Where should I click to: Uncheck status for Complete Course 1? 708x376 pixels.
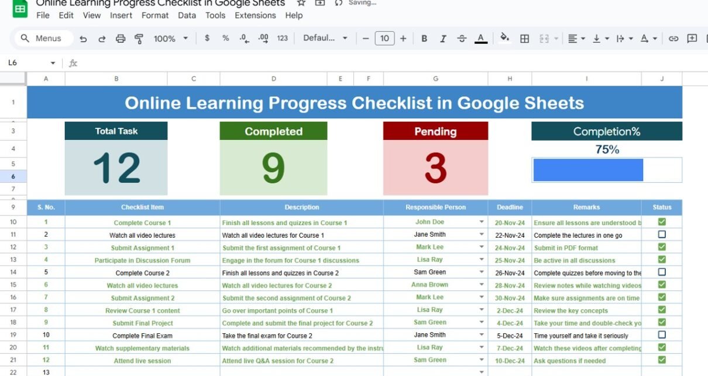click(662, 222)
